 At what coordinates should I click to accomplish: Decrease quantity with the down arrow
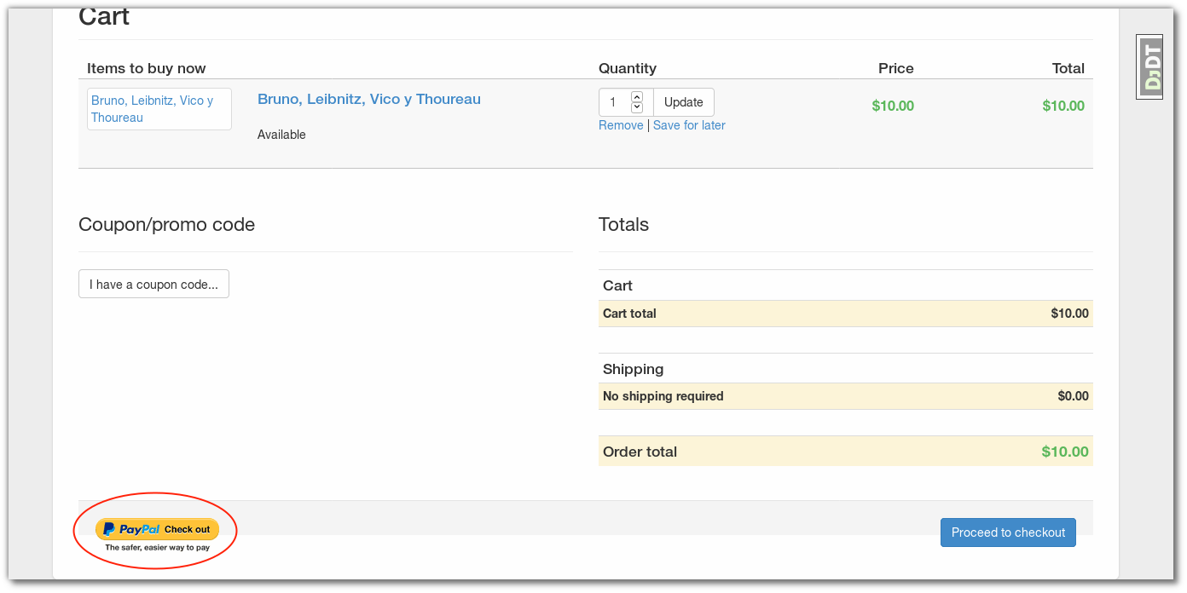click(637, 107)
